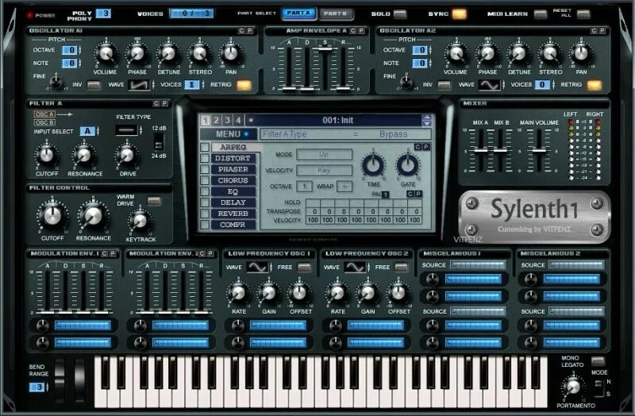Screen dimensions: 635x416
Task: Click the Polyphony value field
Action: pyautogui.click(x=105, y=13)
